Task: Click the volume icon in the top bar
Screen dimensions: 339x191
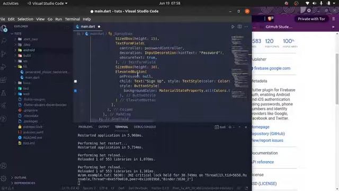Action: (314, 3)
